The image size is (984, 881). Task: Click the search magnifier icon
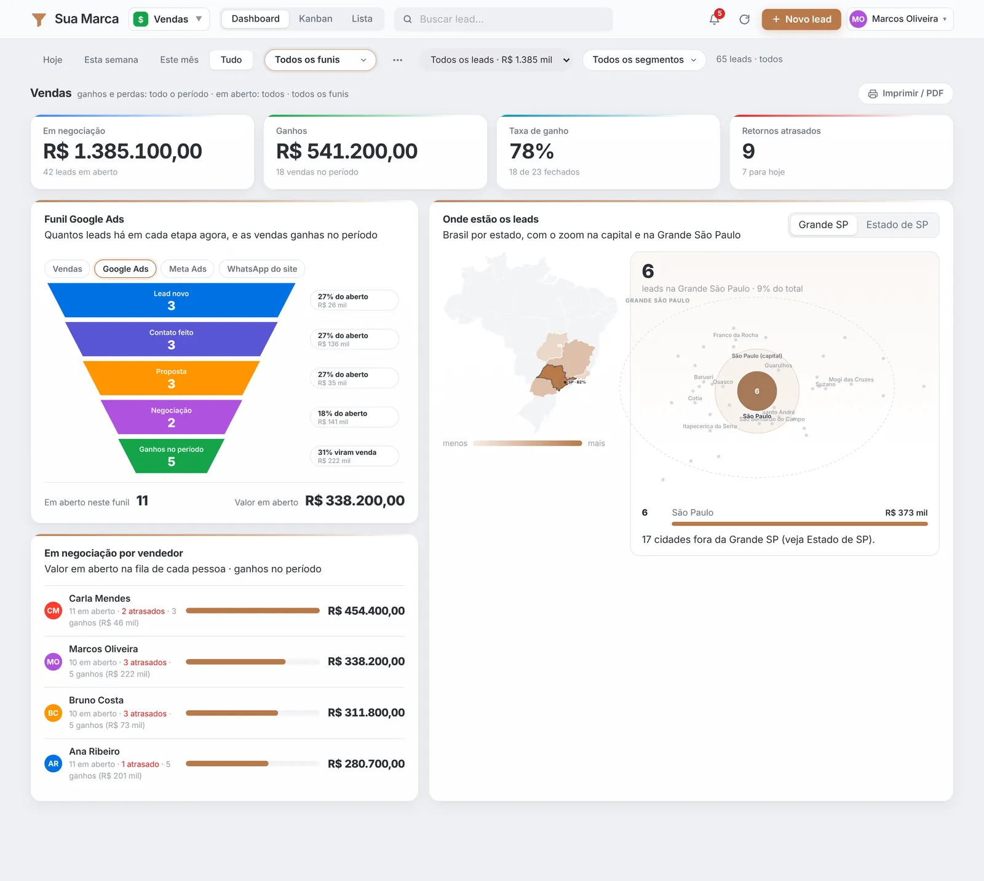407,19
